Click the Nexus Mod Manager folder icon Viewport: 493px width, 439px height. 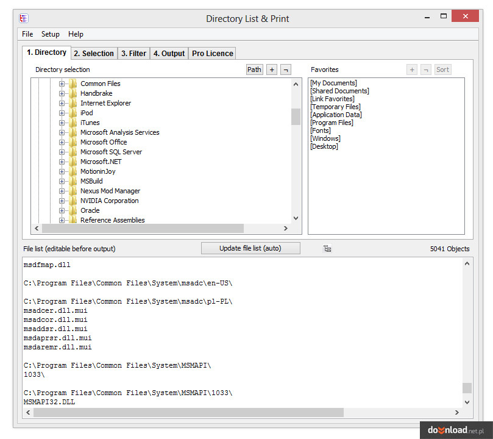point(73,191)
